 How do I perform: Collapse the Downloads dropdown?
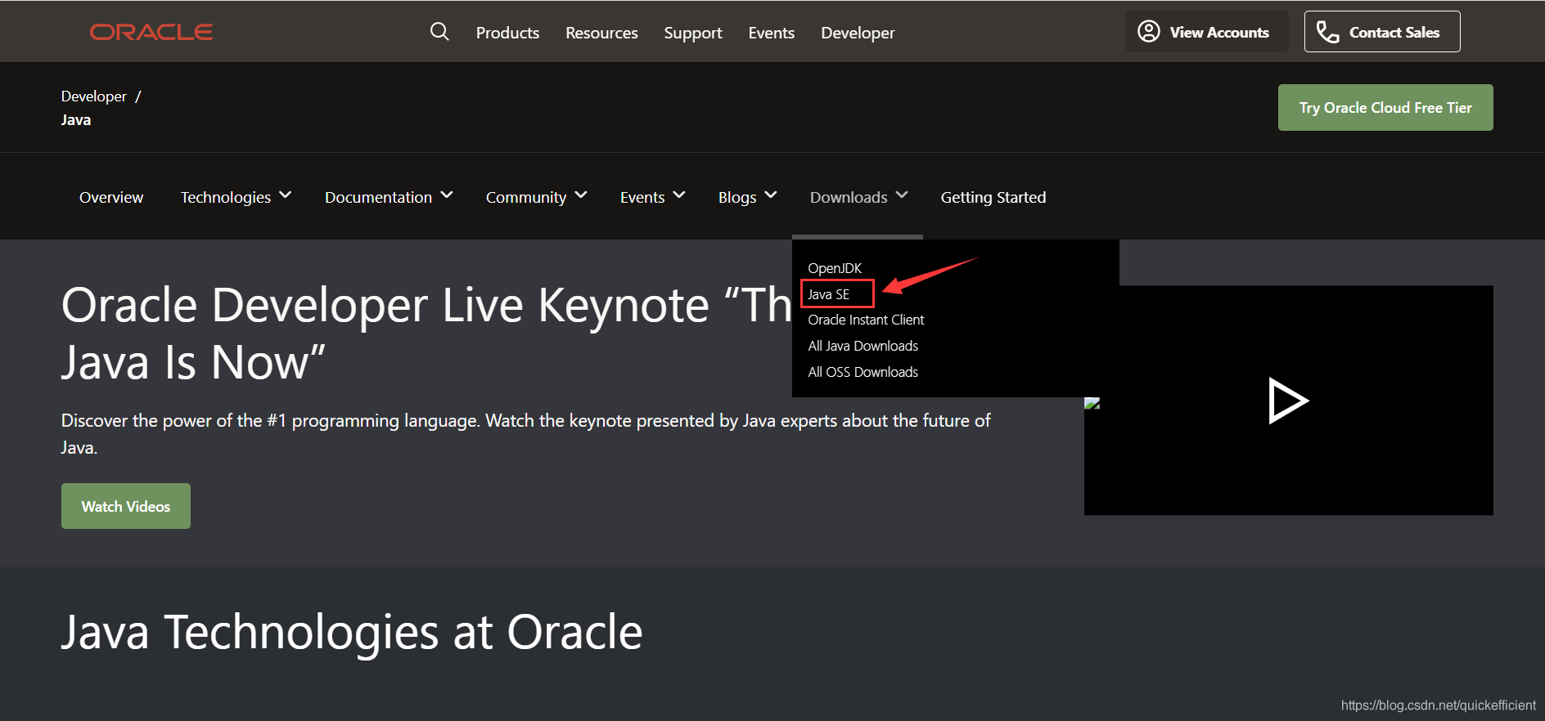858,197
